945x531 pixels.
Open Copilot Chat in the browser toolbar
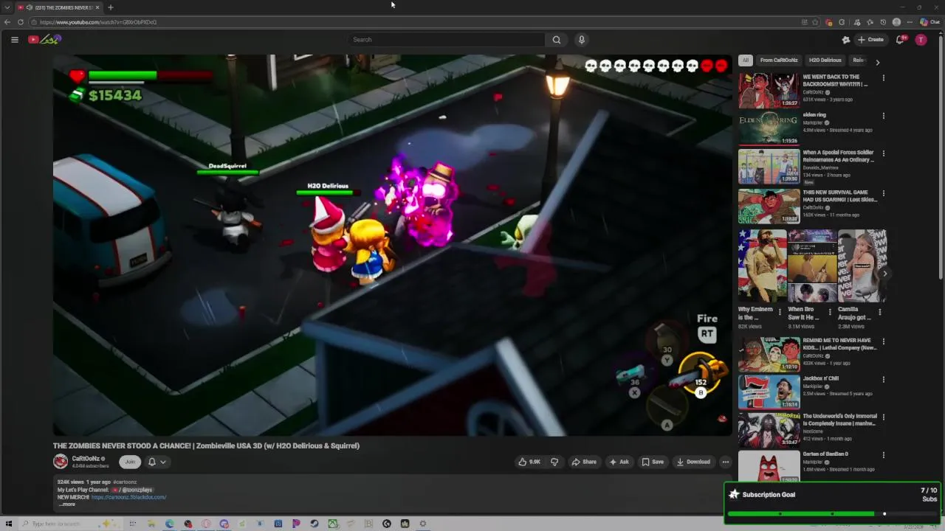point(929,22)
